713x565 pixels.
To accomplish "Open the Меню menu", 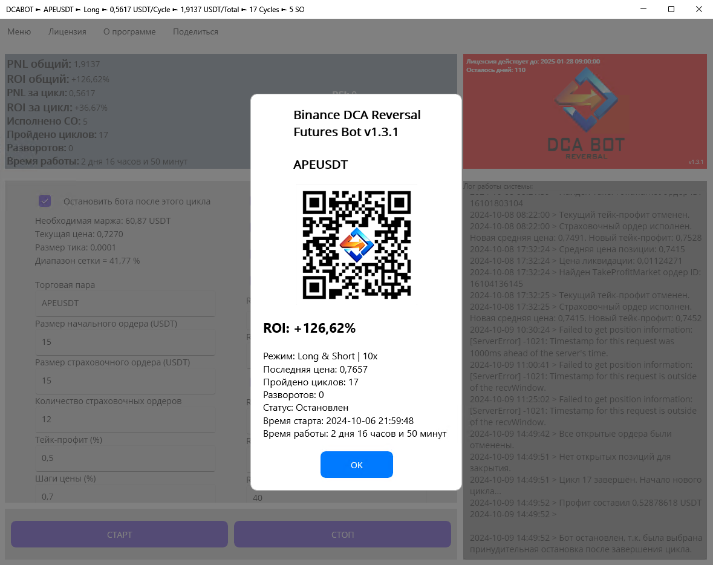I will pyautogui.click(x=19, y=32).
